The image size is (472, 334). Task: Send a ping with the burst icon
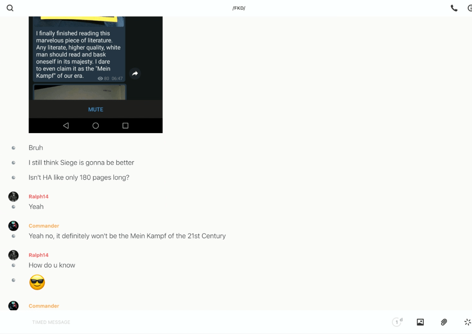pyautogui.click(x=467, y=322)
